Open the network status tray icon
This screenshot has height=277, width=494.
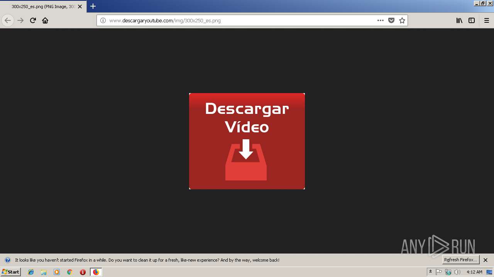click(x=448, y=272)
